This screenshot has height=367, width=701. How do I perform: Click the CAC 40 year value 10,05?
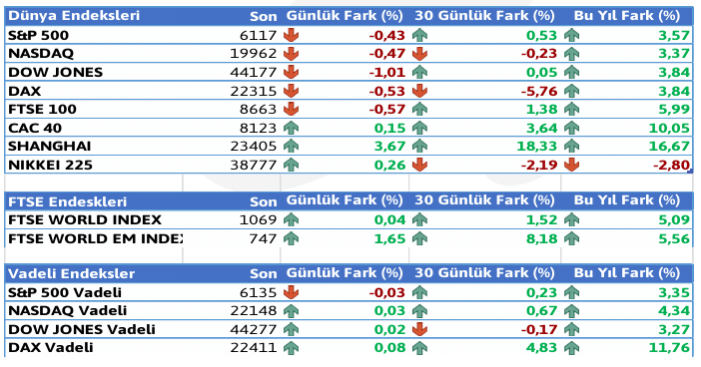click(669, 128)
